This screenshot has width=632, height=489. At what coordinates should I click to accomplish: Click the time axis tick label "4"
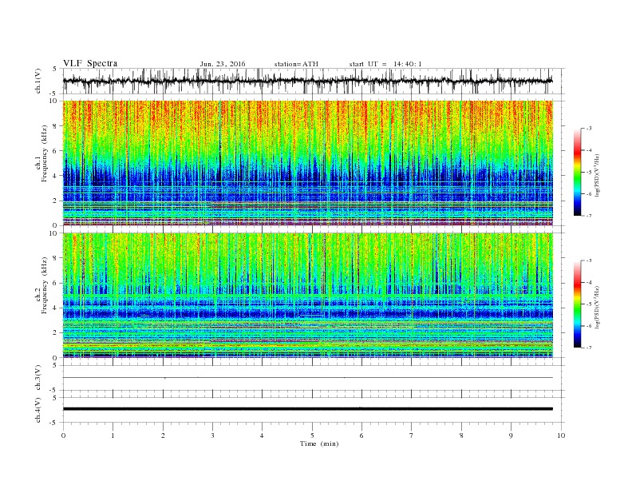pos(262,435)
